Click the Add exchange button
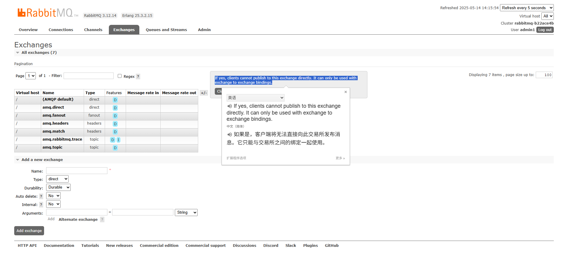 tap(29, 231)
